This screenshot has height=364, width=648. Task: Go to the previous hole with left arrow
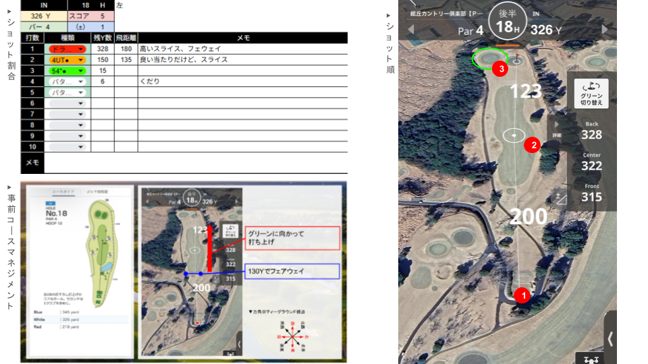point(410,30)
